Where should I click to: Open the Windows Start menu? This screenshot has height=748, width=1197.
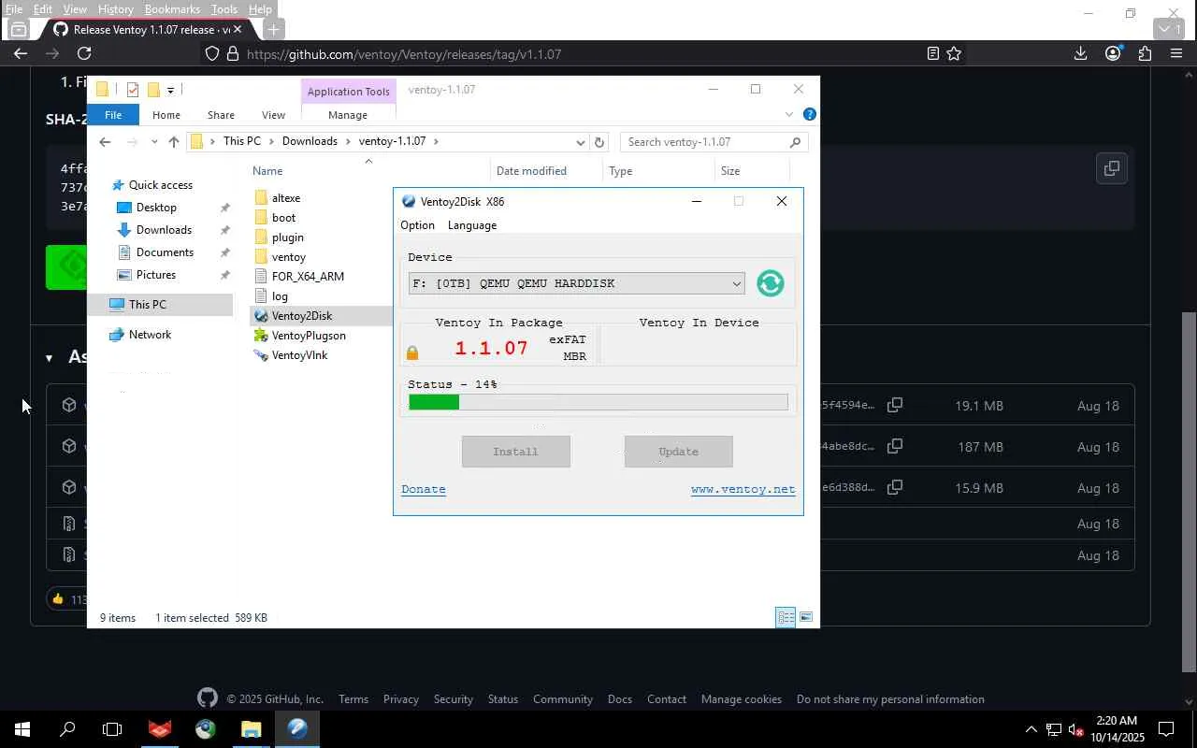22,729
